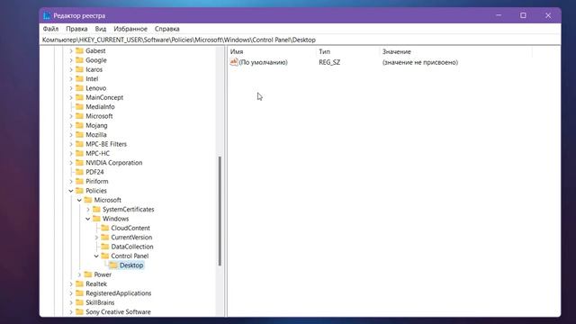Select the NVIDIA Corporation key label
Screen dimensions: 576x324
coord(114,163)
